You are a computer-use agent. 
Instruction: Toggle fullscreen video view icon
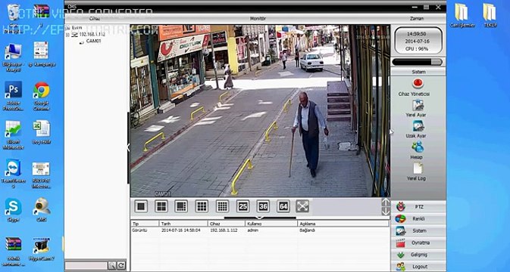coord(302,206)
